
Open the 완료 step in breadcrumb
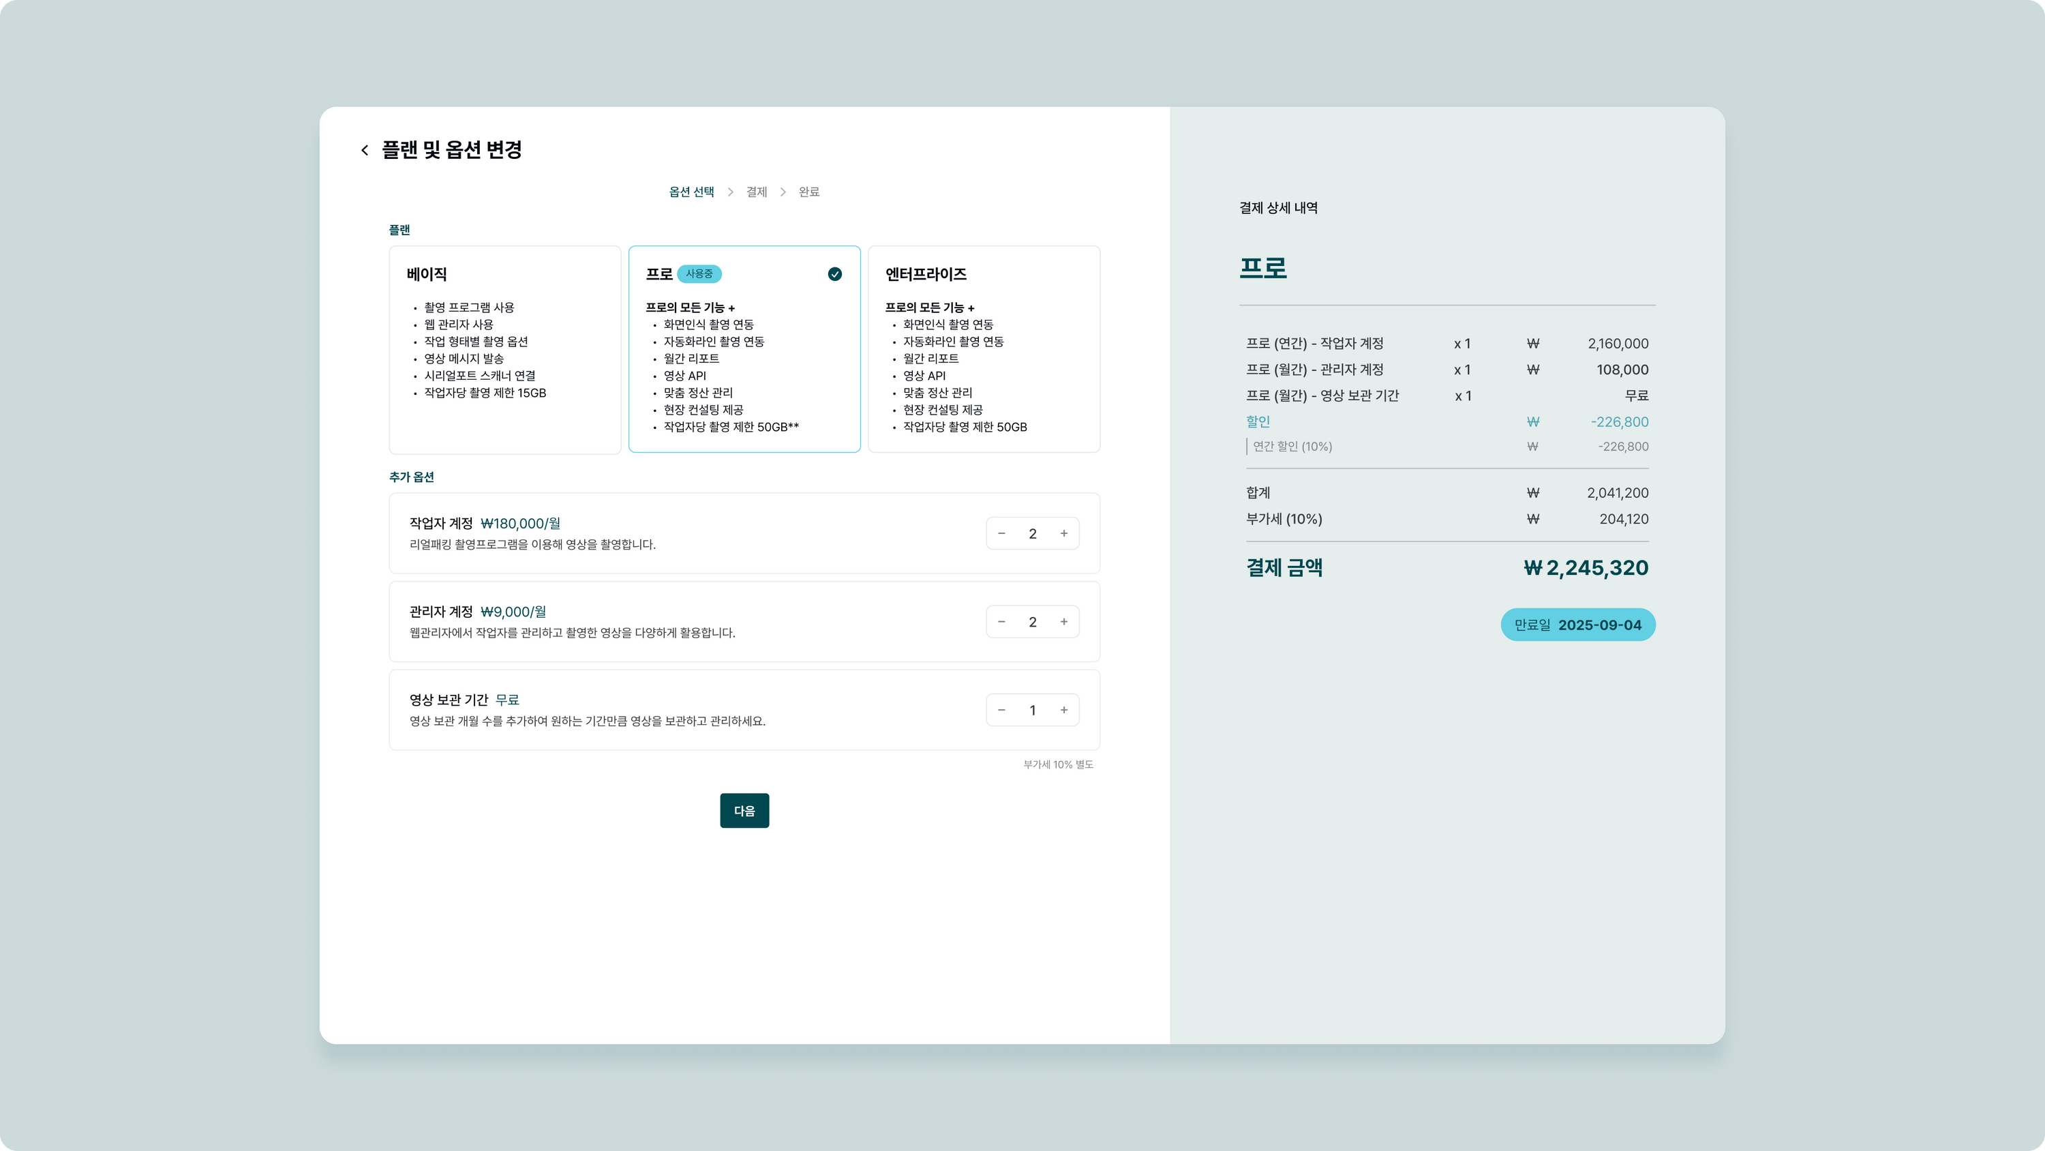[808, 192]
